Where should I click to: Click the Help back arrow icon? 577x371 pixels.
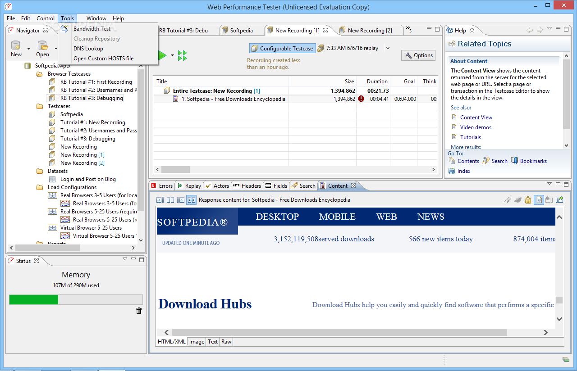click(530, 30)
